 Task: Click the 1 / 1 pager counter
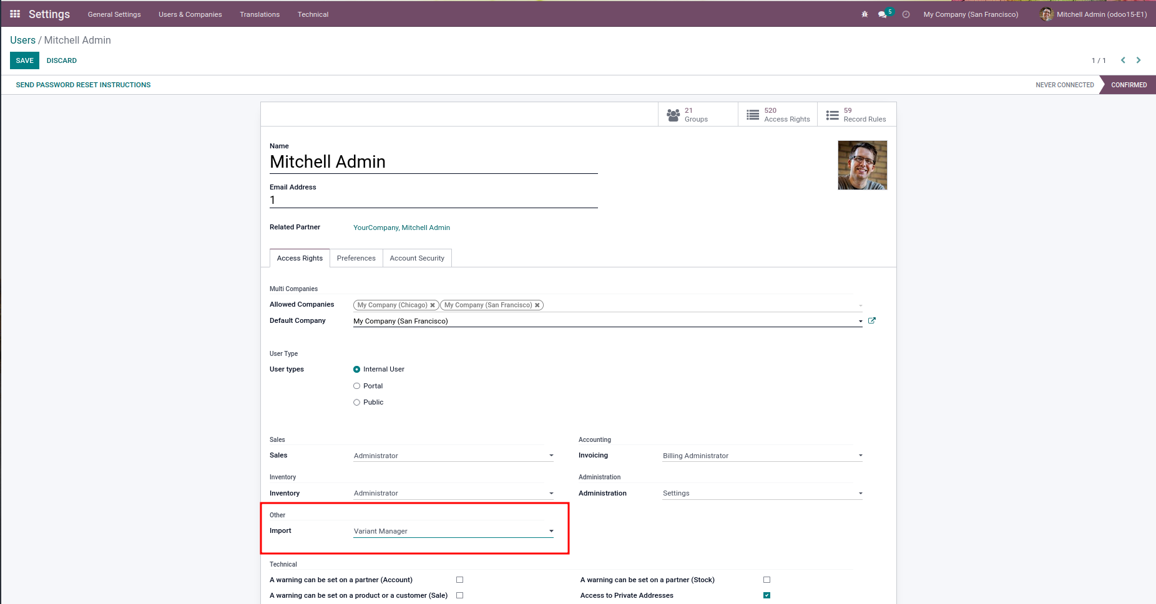(x=1099, y=60)
